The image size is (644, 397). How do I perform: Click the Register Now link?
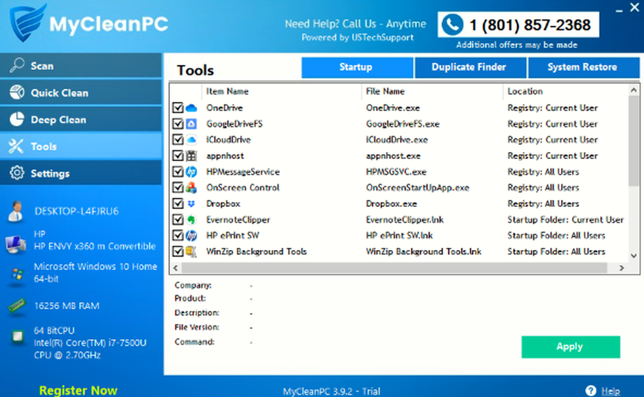(78, 390)
